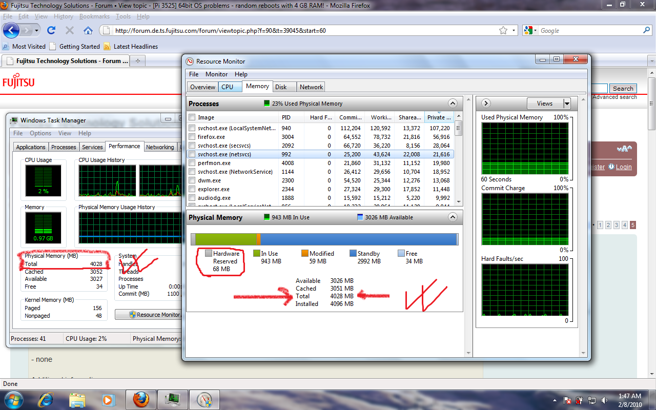656x410 pixels.
Task: Open the URL history dropdown arrow
Action: tap(515, 30)
